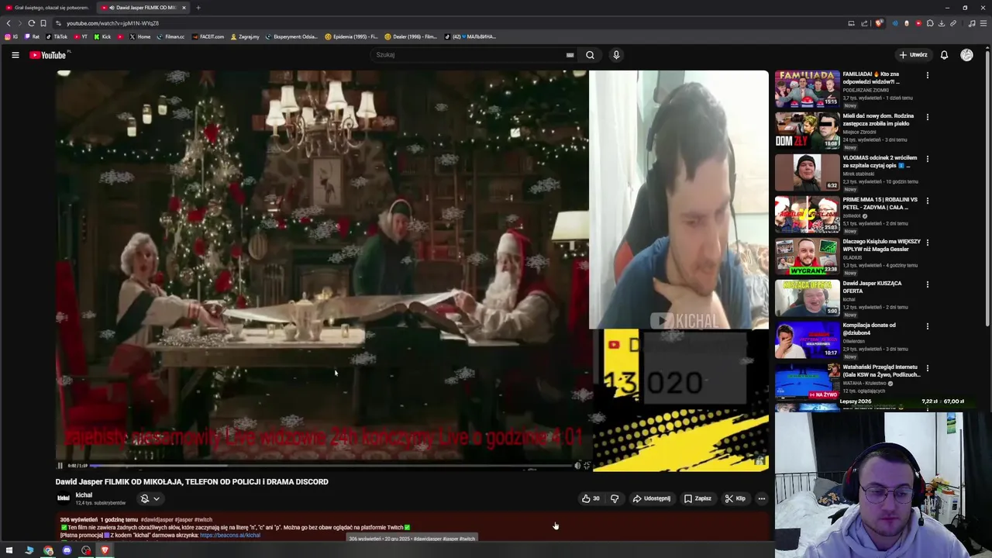This screenshot has width=992, height=558.
Task: Open the PRIME MMA 15 ROBALINI title
Action: coord(880,203)
